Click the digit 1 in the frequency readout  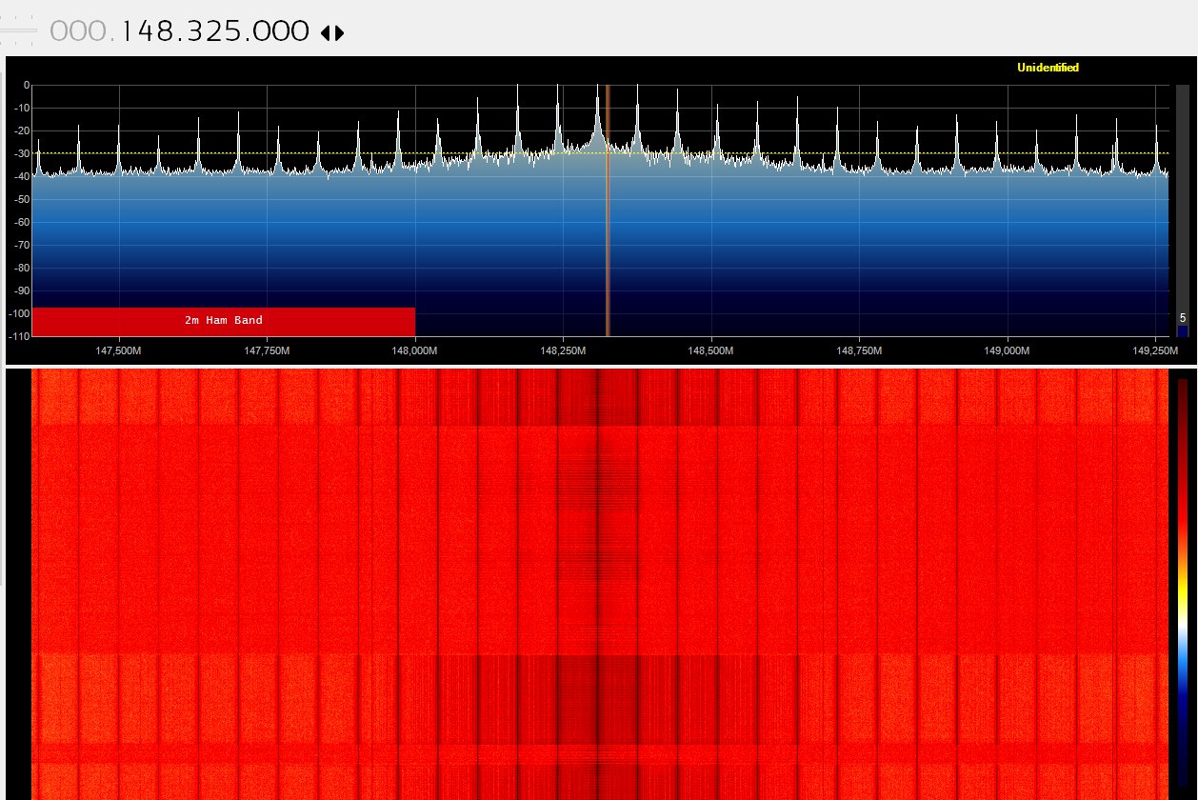coord(129,32)
